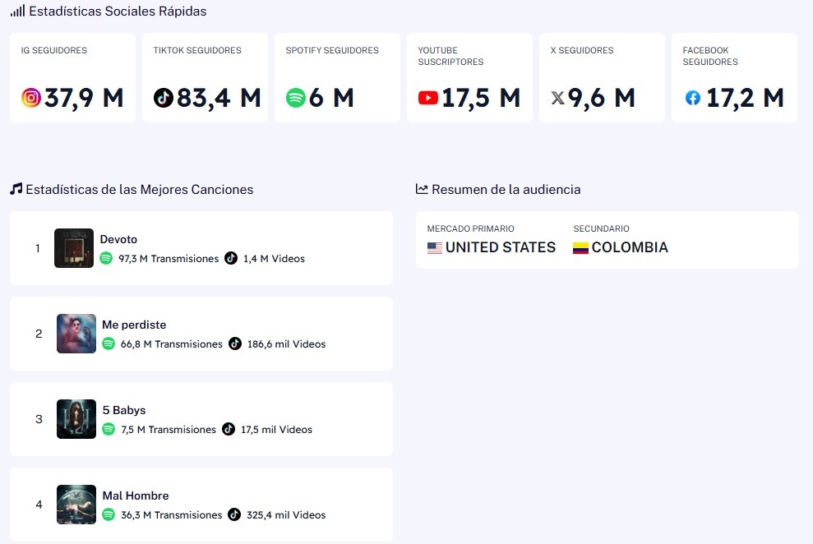813x544 pixels.
Task: Click the YouTube icon beside 17,5 M
Action: click(428, 99)
